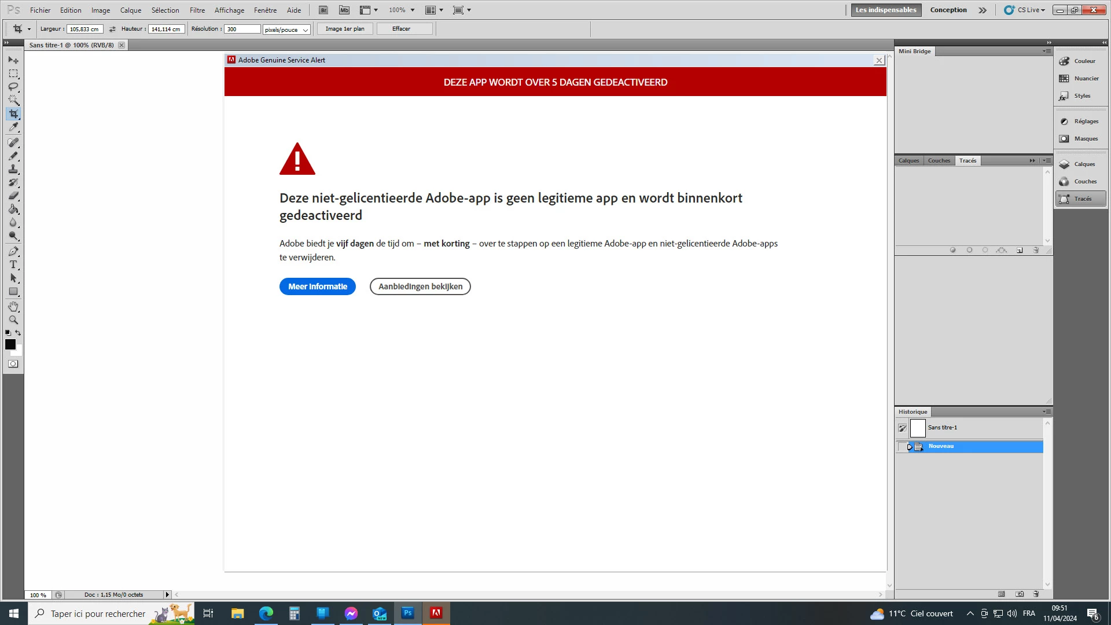Switch to the Calques tab
Image resolution: width=1111 pixels, height=625 pixels.
tap(908, 161)
